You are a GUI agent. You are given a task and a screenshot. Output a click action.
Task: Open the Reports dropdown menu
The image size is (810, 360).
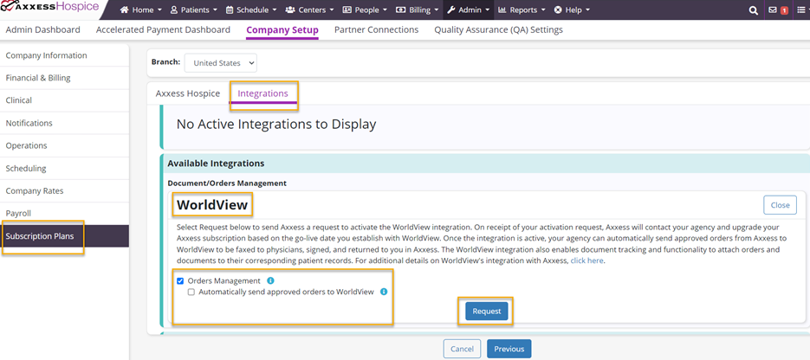522,10
